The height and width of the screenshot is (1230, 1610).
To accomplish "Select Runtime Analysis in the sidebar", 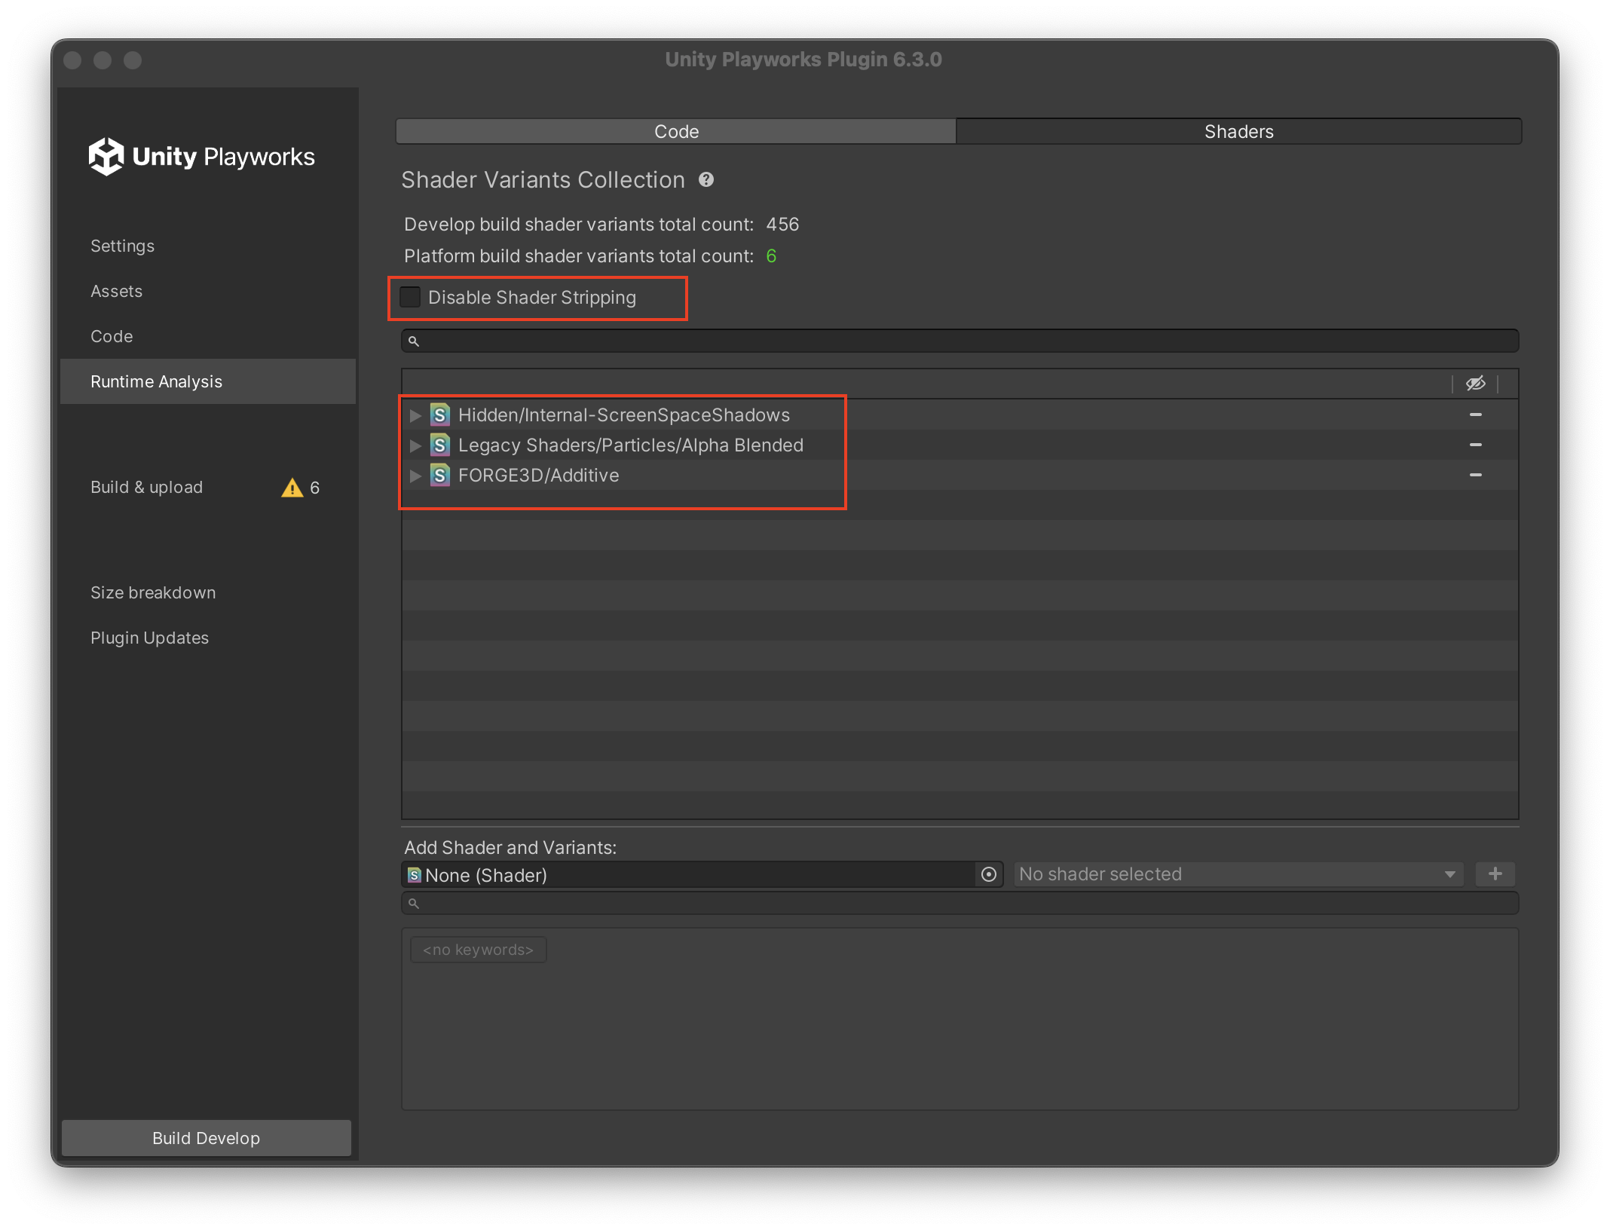I will pos(208,381).
